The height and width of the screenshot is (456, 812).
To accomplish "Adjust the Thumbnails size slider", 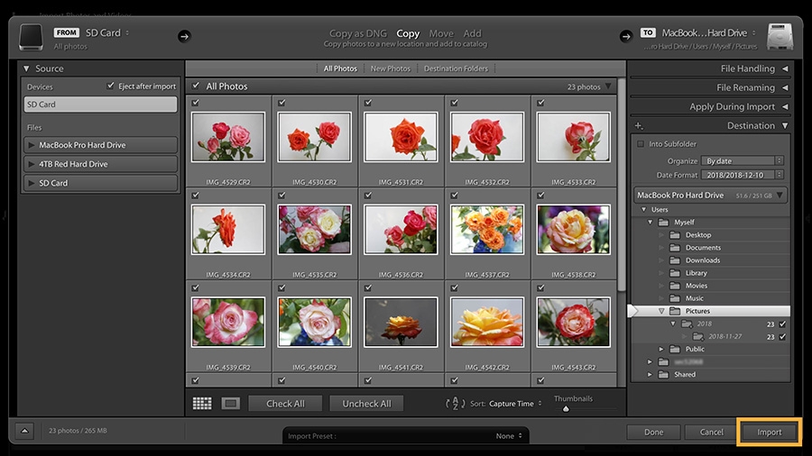I will point(566,408).
